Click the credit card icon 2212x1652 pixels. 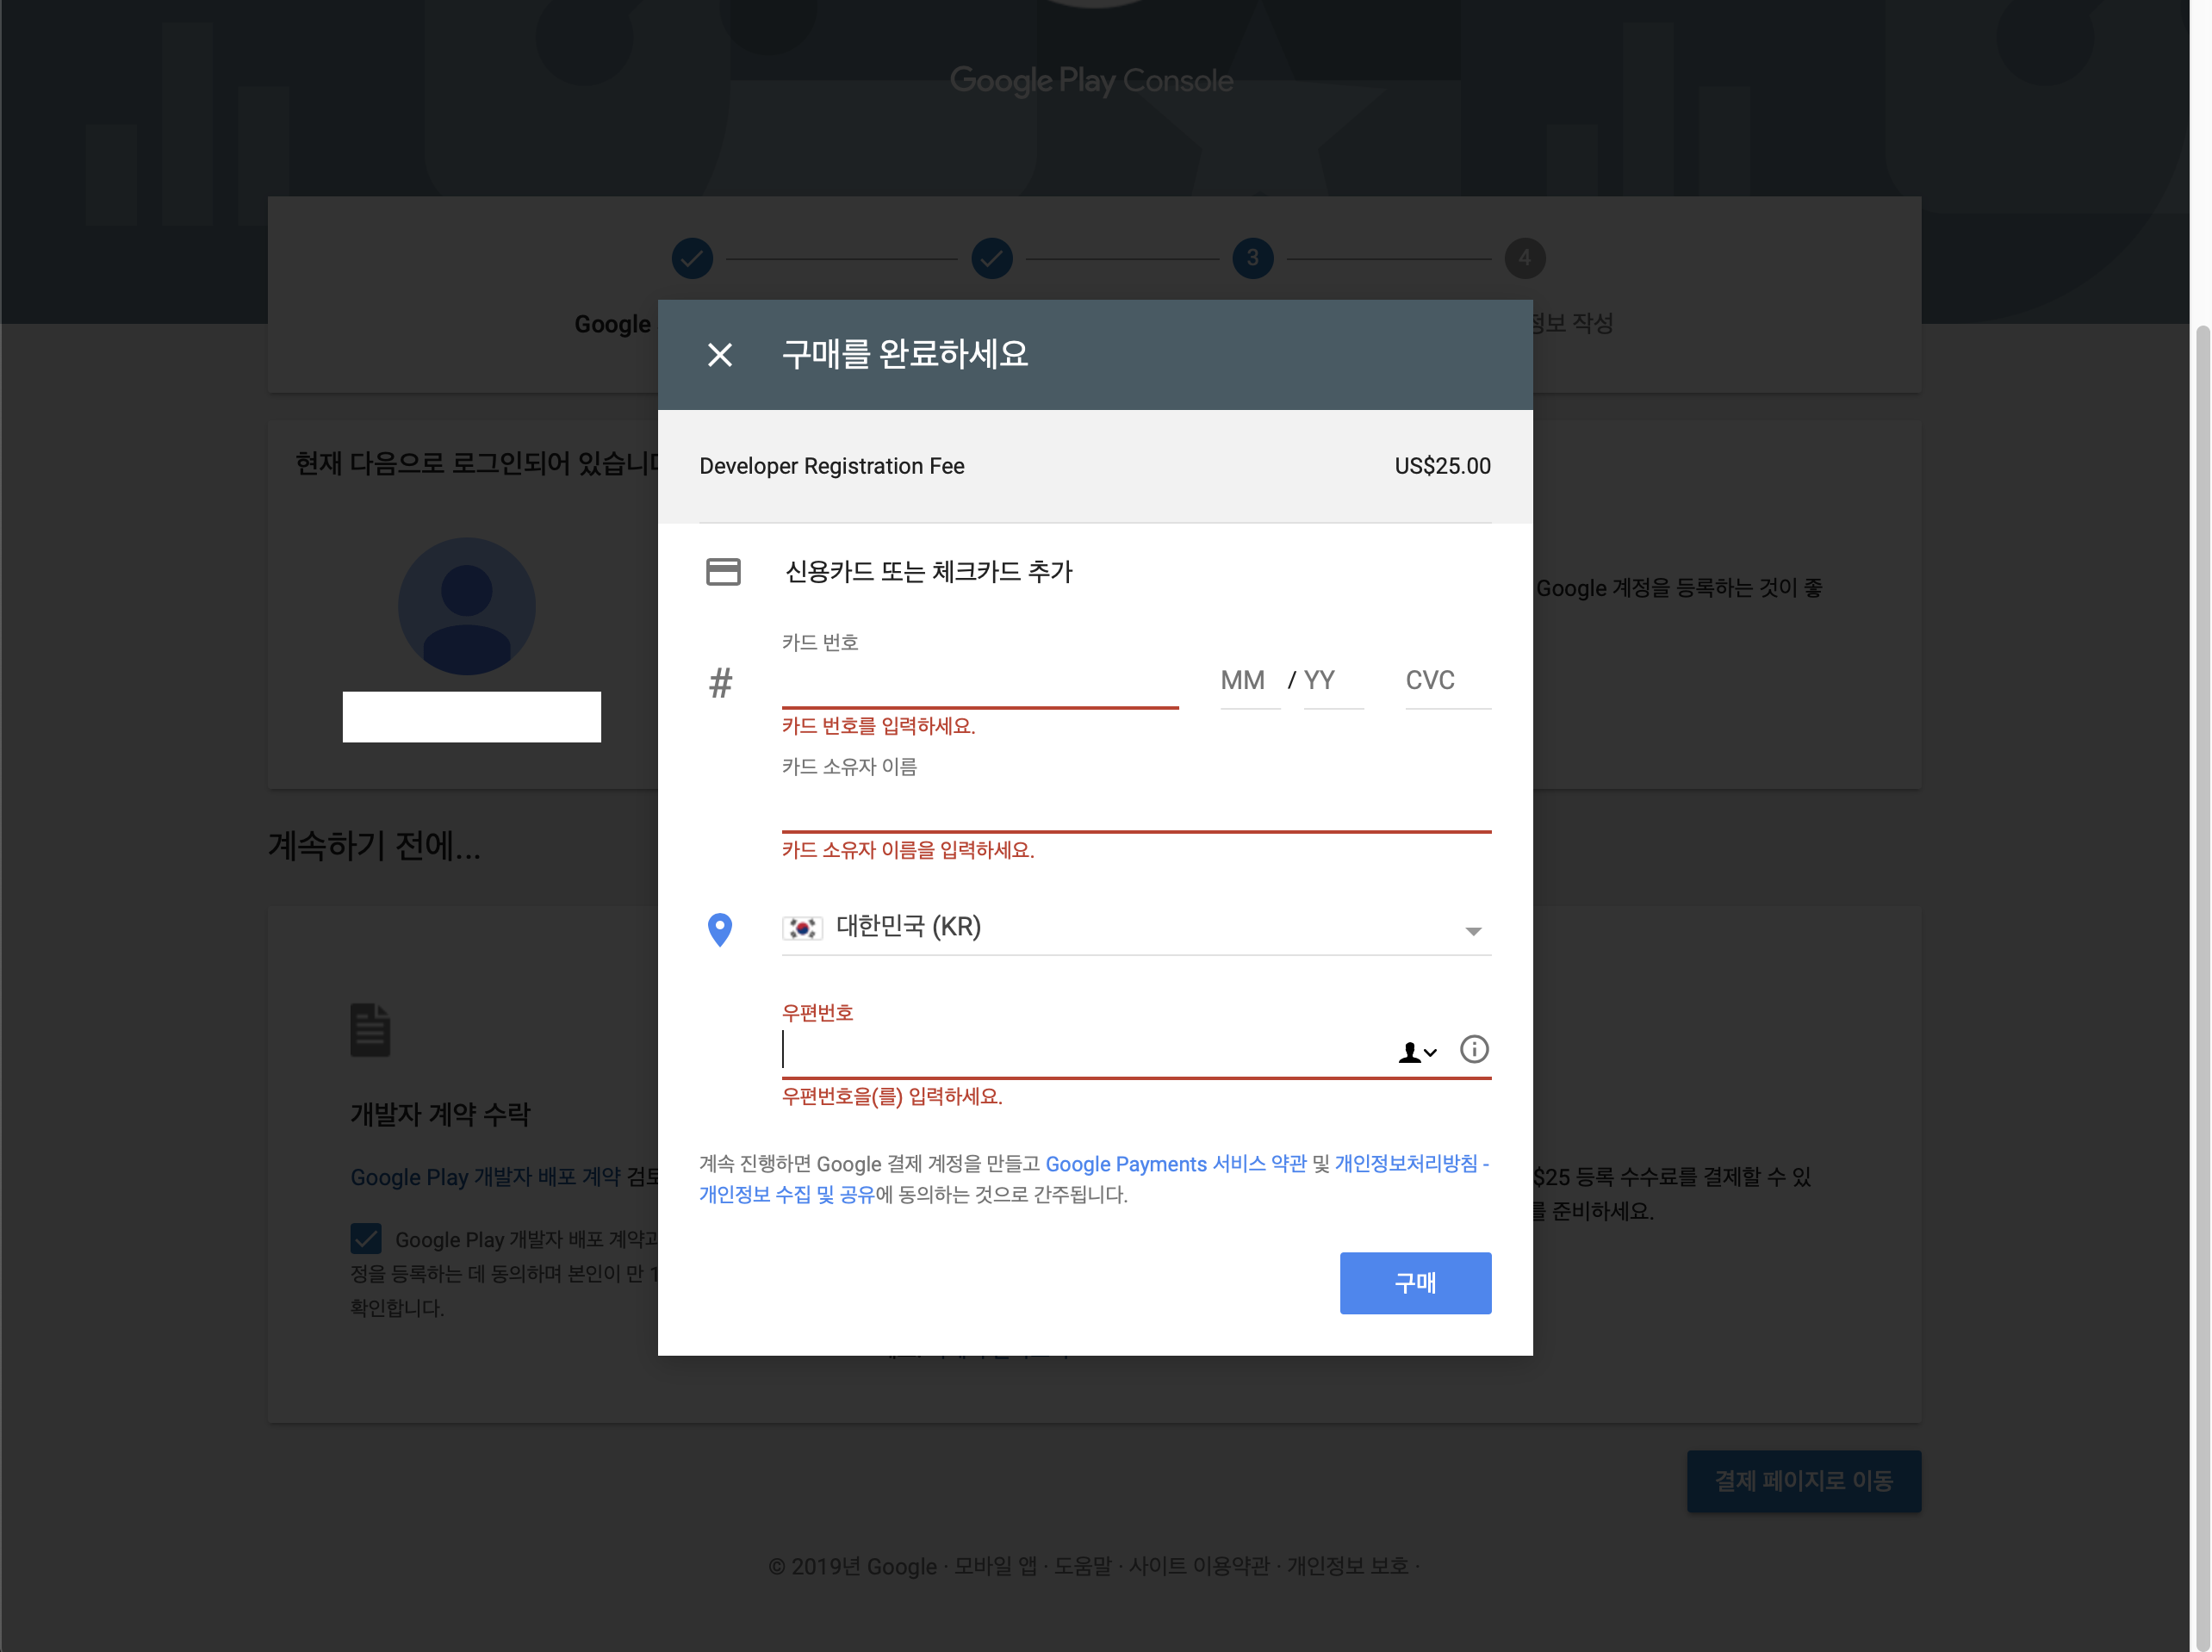[723, 572]
